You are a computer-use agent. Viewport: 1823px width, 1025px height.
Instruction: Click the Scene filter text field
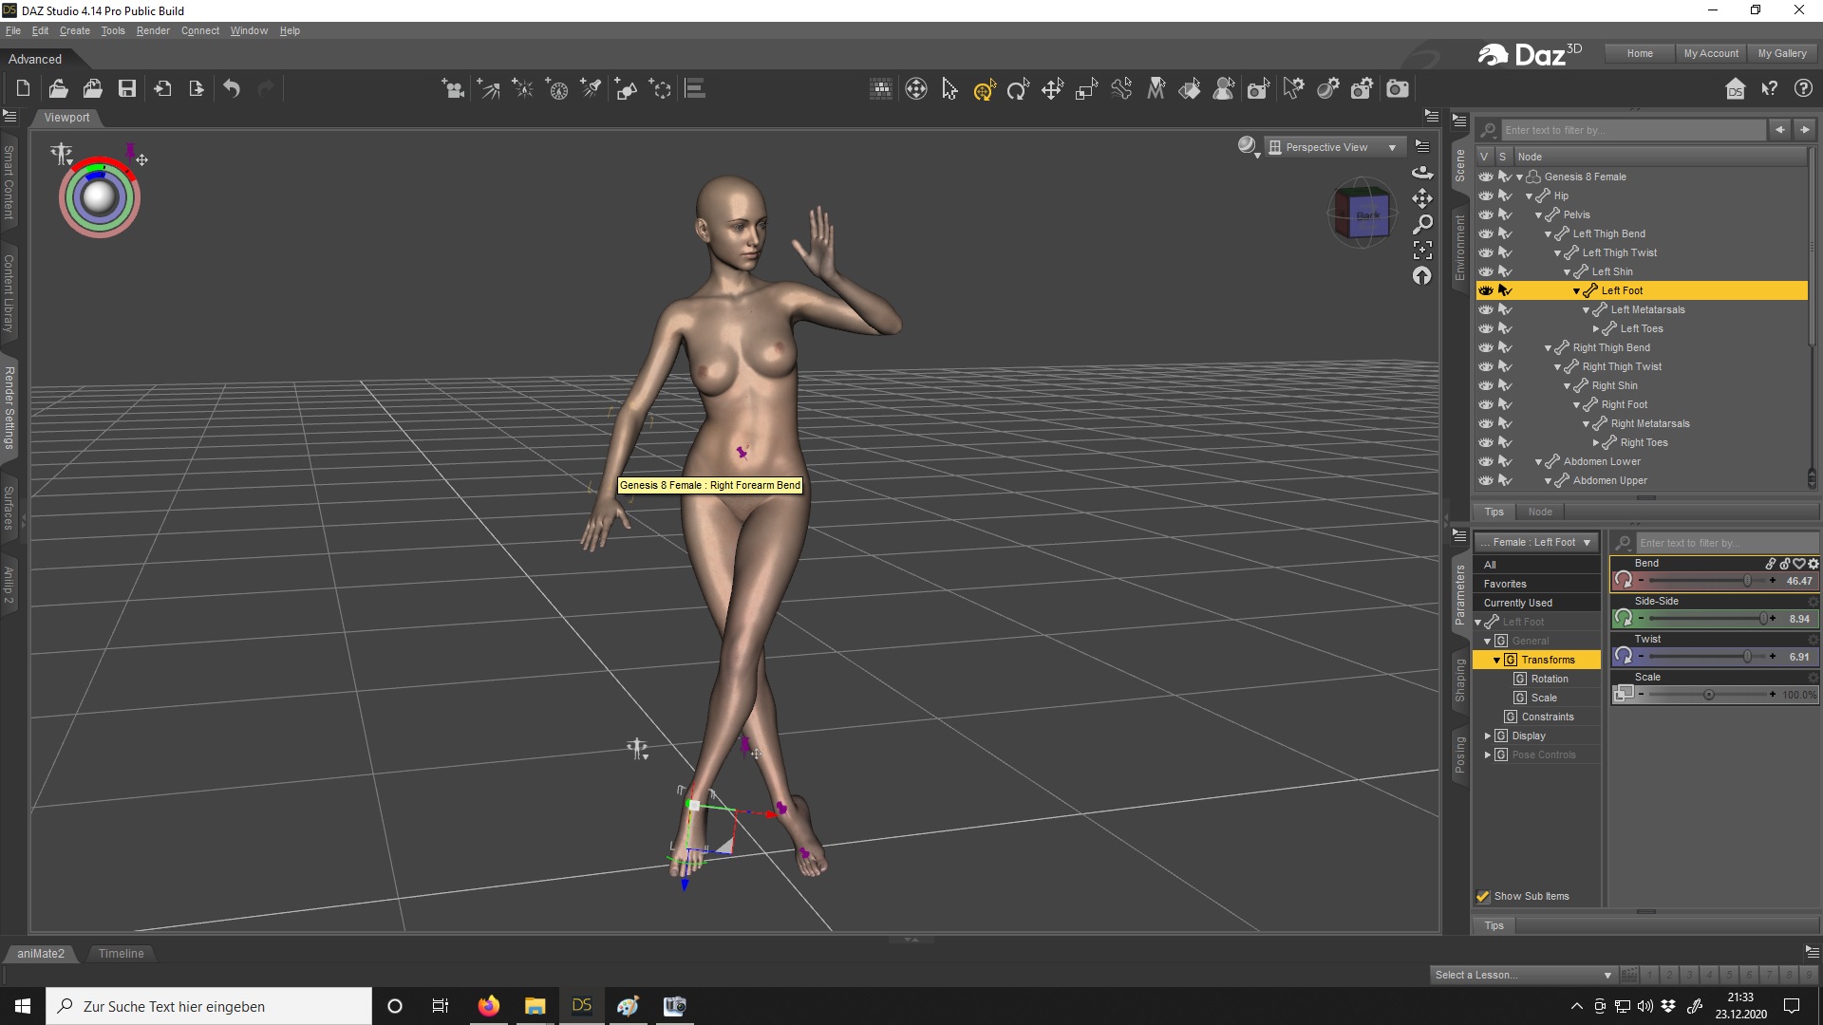[1633, 130]
